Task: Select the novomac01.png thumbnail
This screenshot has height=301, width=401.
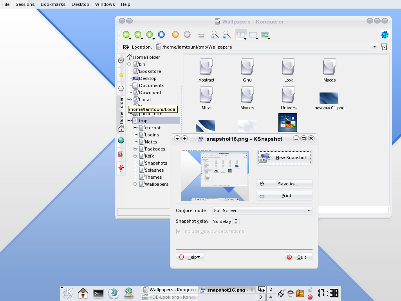Action: coord(329,98)
